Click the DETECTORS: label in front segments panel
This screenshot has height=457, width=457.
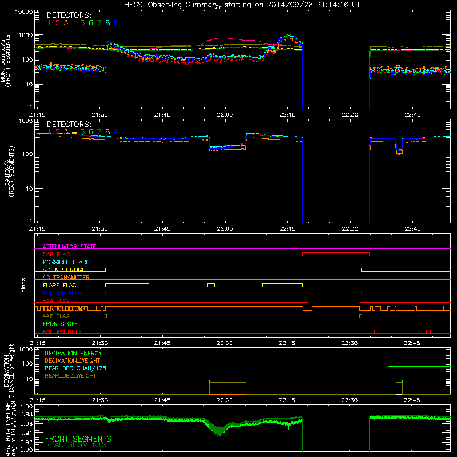(x=69, y=15)
